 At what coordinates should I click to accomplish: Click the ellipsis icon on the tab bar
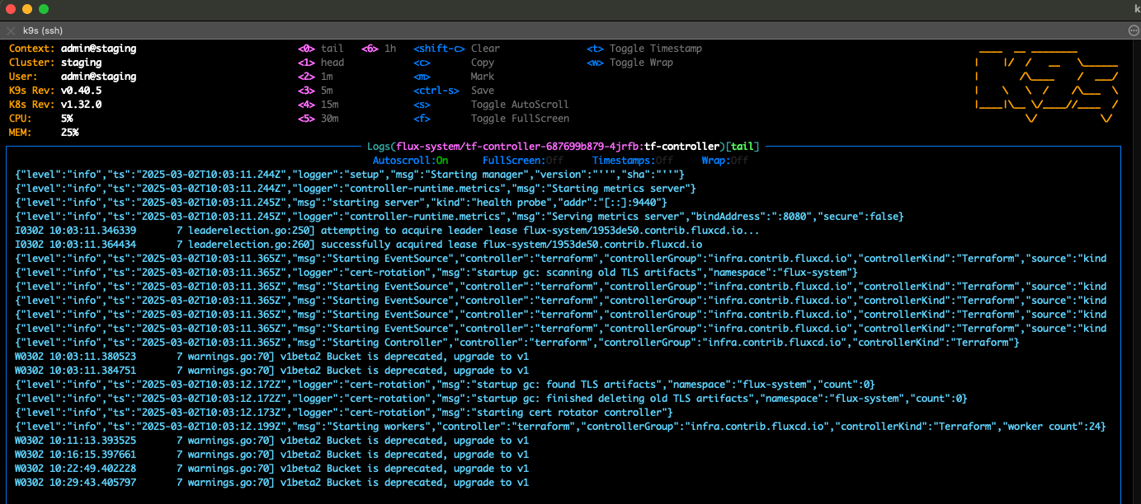(1133, 30)
